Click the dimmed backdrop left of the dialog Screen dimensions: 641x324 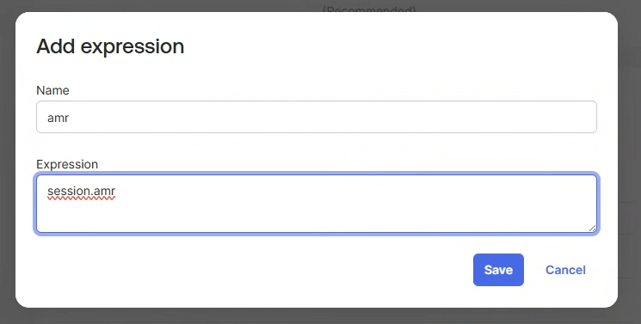[x=8, y=163]
